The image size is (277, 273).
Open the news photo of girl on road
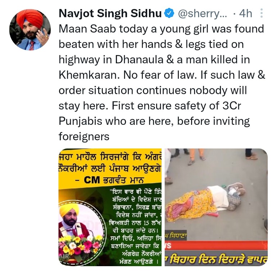[x=216, y=207]
